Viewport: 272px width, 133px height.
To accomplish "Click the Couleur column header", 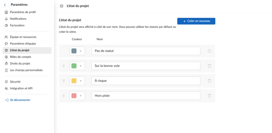I will point(77,39).
